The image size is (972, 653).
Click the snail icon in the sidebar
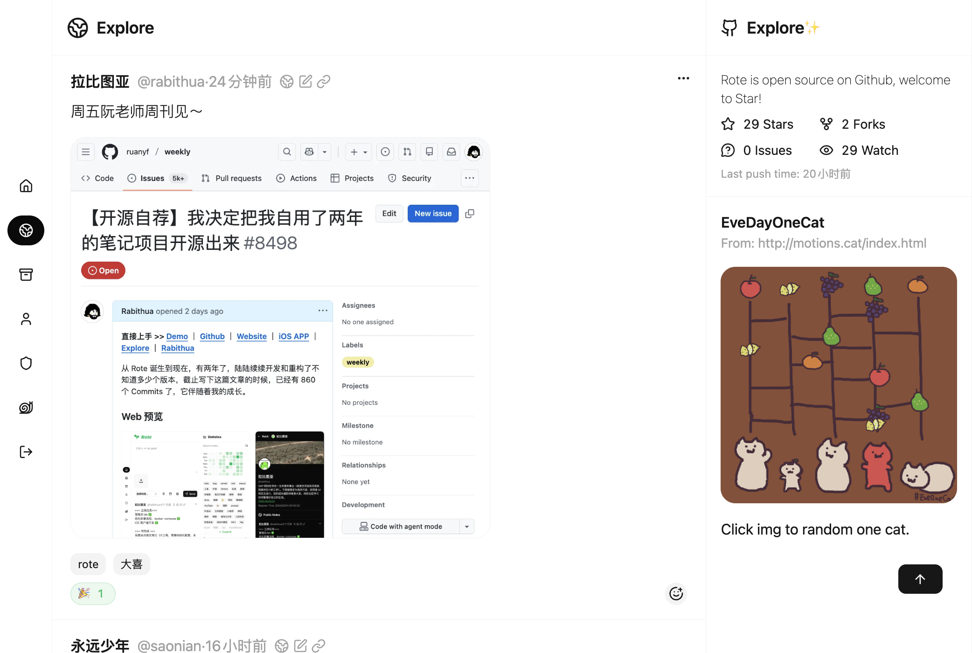pyautogui.click(x=26, y=407)
